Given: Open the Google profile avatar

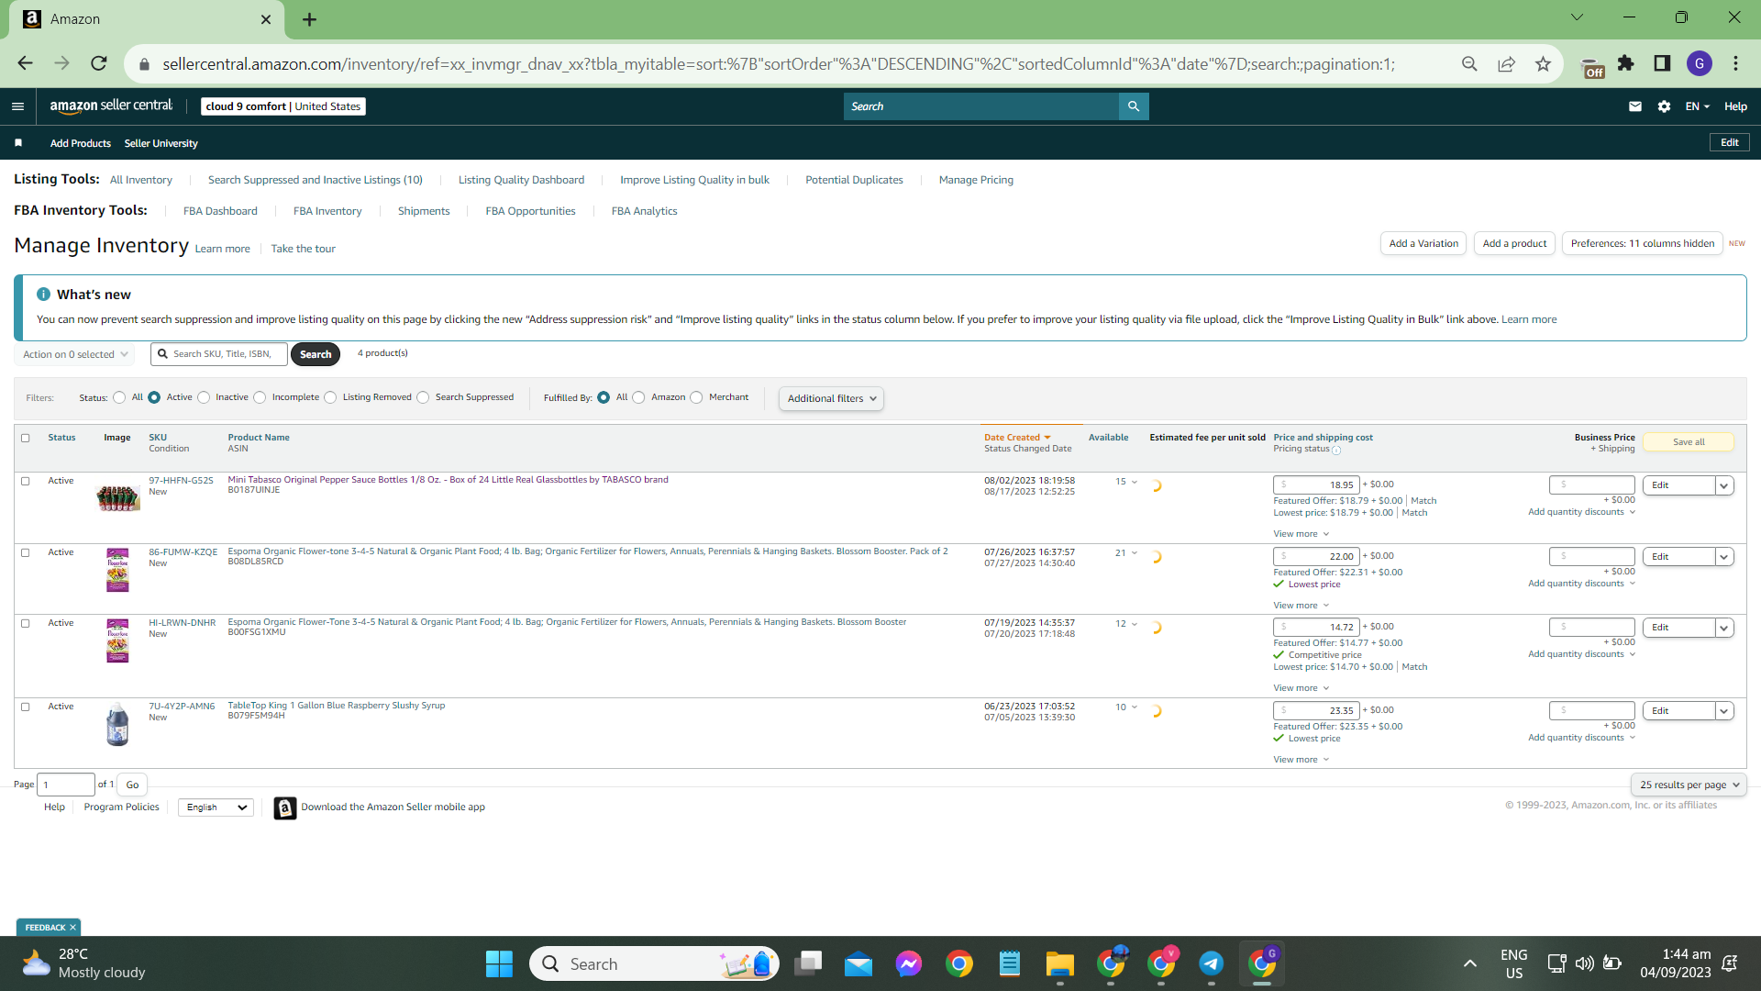Looking at the screenshot, I should tap(1700, 63).
